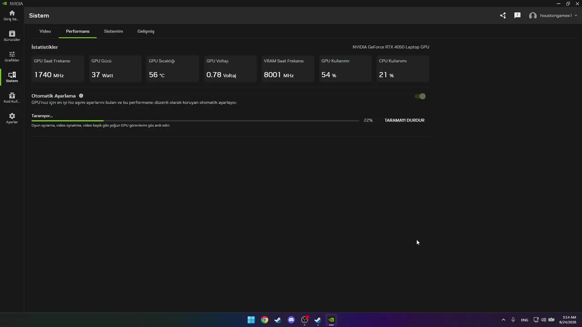Click the Sistem page title
Image resolution: width=582 pixels, height=327 pixels.
[x=39, y=15]
